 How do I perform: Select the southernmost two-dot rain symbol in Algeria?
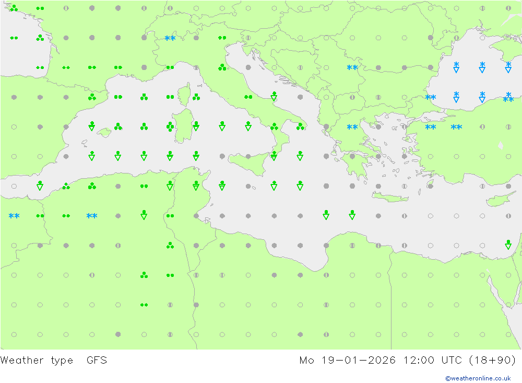pos(144,305)
